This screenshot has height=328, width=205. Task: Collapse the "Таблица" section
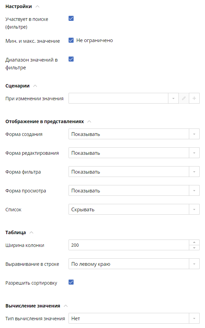click(x=32, y=232)
